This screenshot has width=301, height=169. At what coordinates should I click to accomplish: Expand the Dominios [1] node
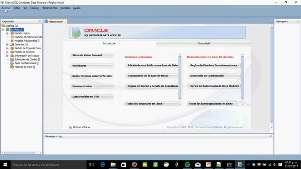(x=7, y=45)
